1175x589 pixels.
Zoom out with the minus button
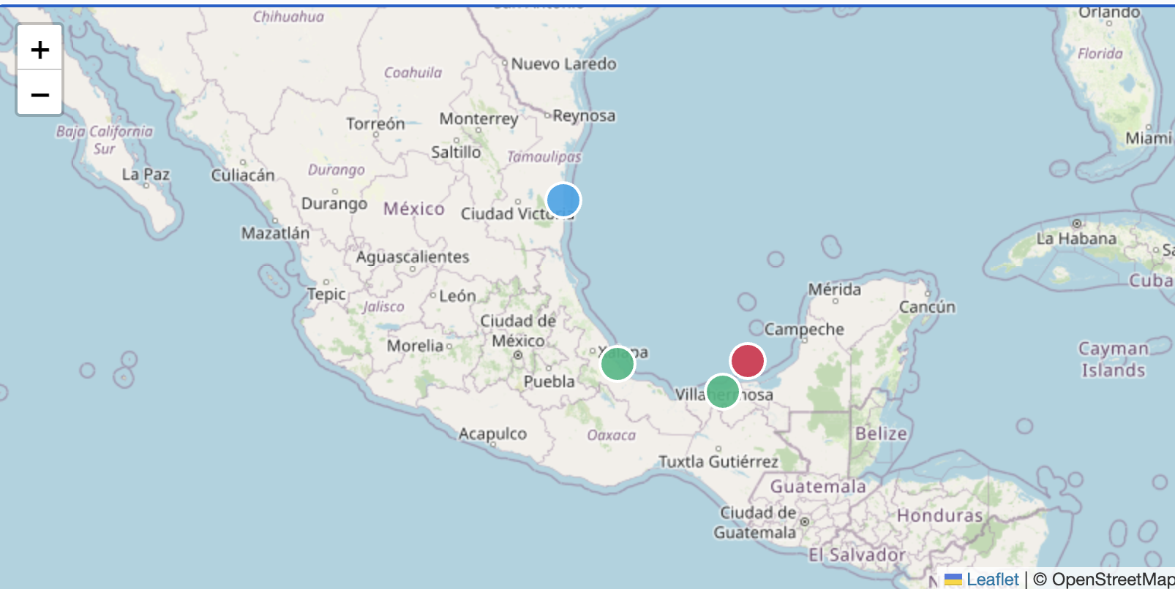coord(40,94)
